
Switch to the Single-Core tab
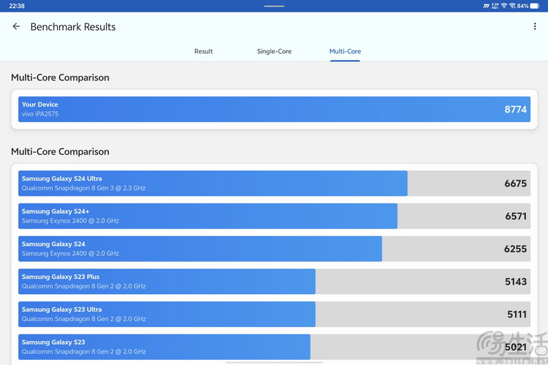pos(274,51)
